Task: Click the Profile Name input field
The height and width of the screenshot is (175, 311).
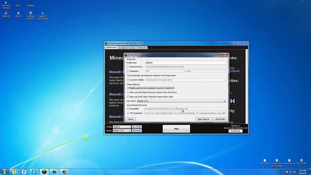Action: pyautogui.click(x=186, y=63)
